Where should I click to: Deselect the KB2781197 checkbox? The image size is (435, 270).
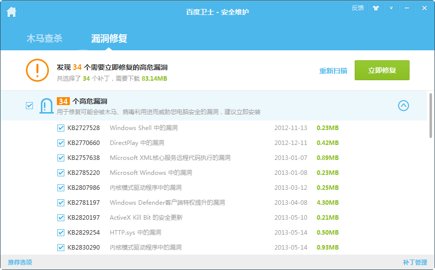(x=61, y=203)
